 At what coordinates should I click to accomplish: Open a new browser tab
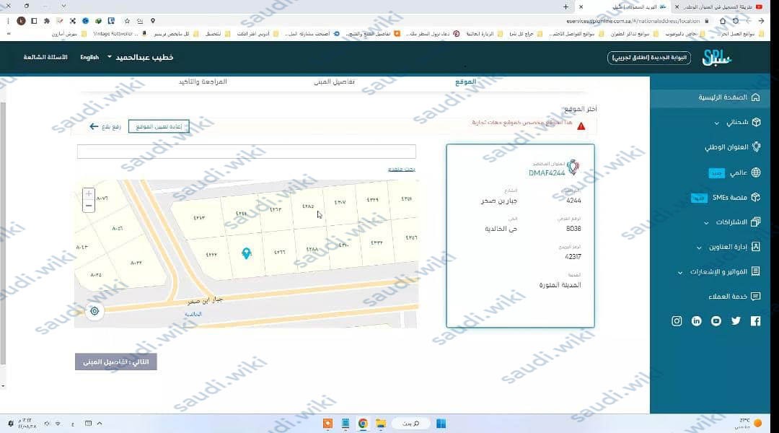[566, 7]
